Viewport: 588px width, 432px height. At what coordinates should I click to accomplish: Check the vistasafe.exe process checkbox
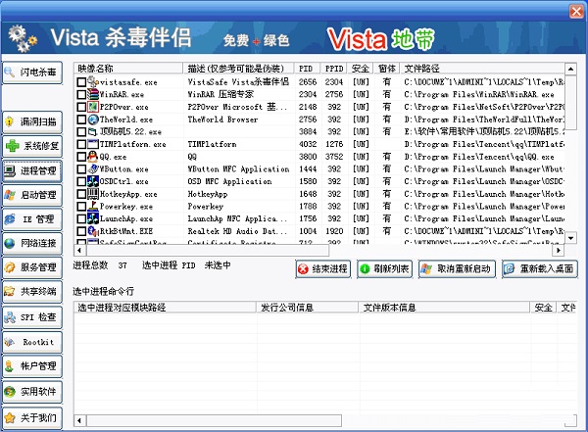81,82
